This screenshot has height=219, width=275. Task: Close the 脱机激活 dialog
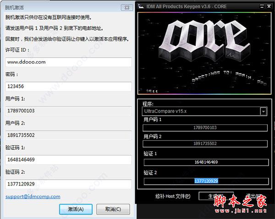(127, 7)
